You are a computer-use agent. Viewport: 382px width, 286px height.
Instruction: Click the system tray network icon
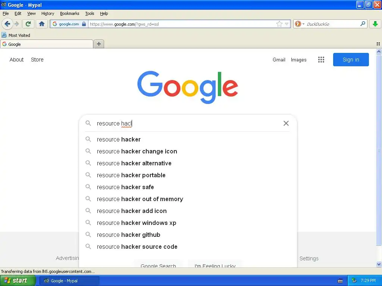point(354,281)
